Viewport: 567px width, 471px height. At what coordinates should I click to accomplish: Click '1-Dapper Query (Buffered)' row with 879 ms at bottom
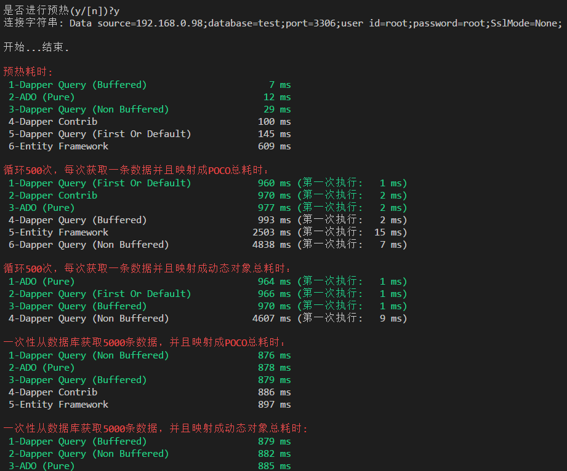click(x=150, y=441)
